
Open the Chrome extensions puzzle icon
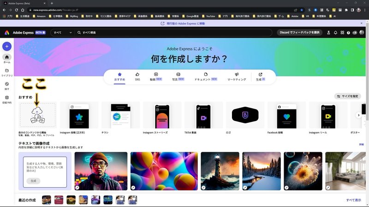tap(346, 10)
